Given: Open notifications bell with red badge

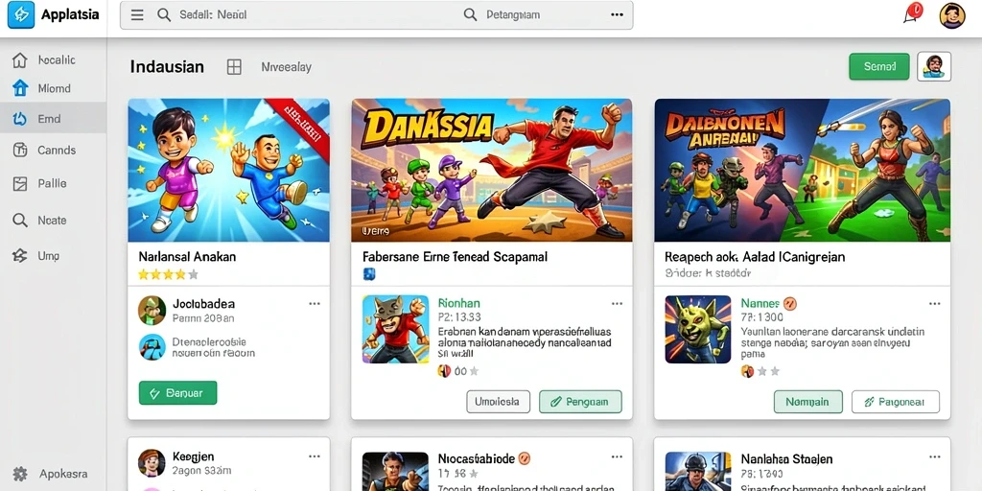Looking at the screenshot, I should pyautogui.click(x=913, y=13).
